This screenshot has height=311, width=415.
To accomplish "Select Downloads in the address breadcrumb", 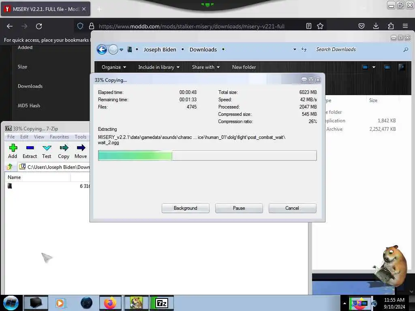I will coord(203,49).
